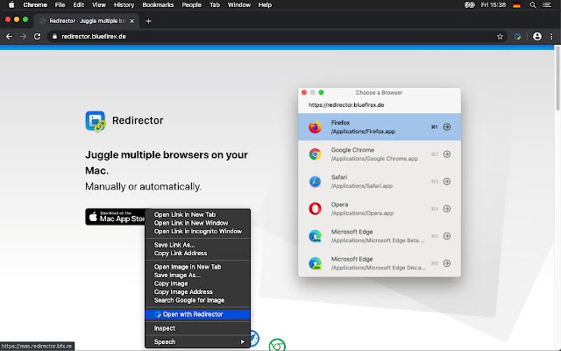
Task: Open the Chrome profile avatar
Action: click(537, 36)
